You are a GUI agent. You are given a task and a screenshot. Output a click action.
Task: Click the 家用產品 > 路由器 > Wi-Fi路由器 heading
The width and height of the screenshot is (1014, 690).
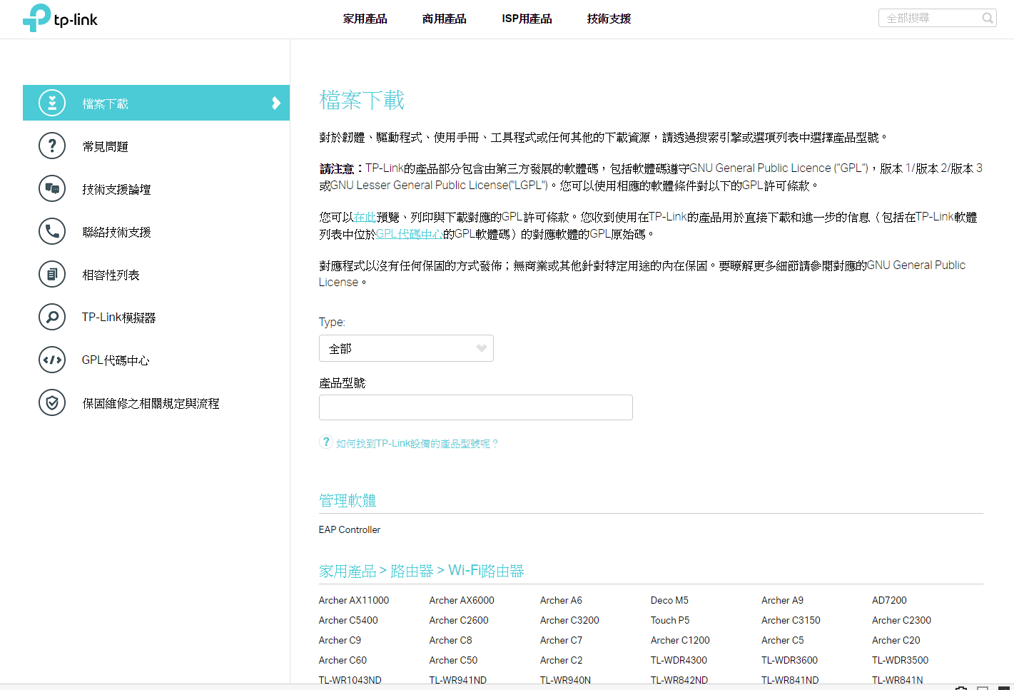(x=421, y=571)
